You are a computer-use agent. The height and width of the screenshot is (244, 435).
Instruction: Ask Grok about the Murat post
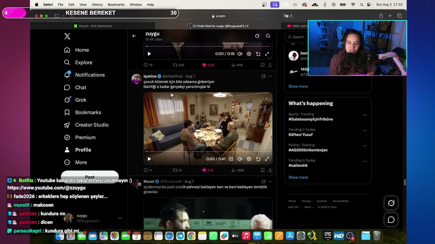click(263, 181)
